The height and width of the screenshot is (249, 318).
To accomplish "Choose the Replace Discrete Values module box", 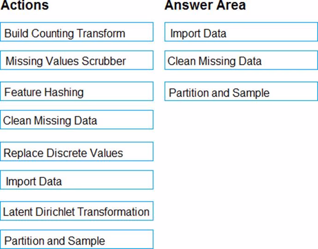I will click(x=77, y=153).
